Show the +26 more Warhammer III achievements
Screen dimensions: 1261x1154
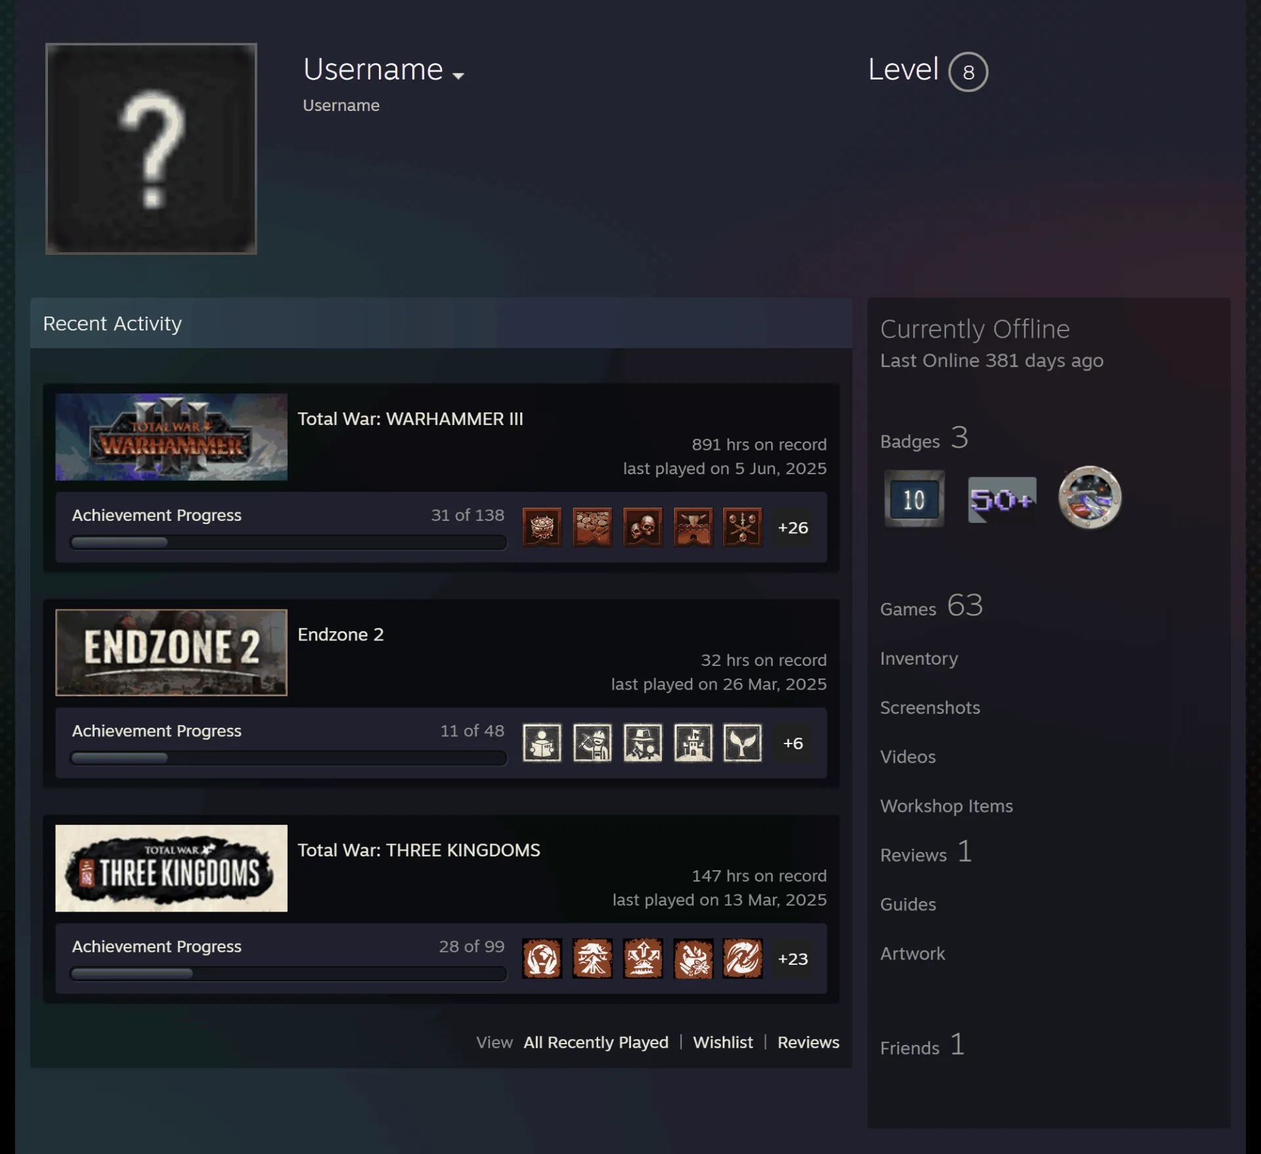(x=793, y=527)
